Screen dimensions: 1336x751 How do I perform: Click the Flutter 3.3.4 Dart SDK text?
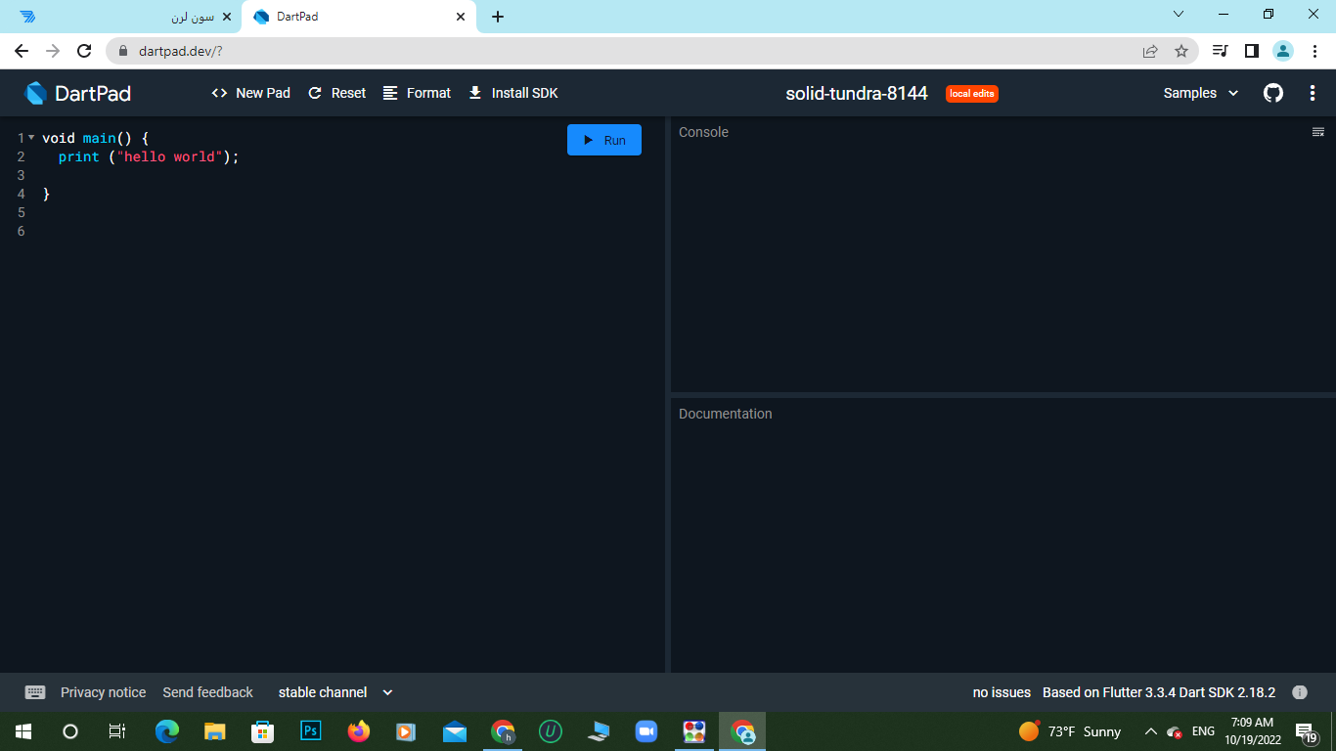(x=1159, y=692)
